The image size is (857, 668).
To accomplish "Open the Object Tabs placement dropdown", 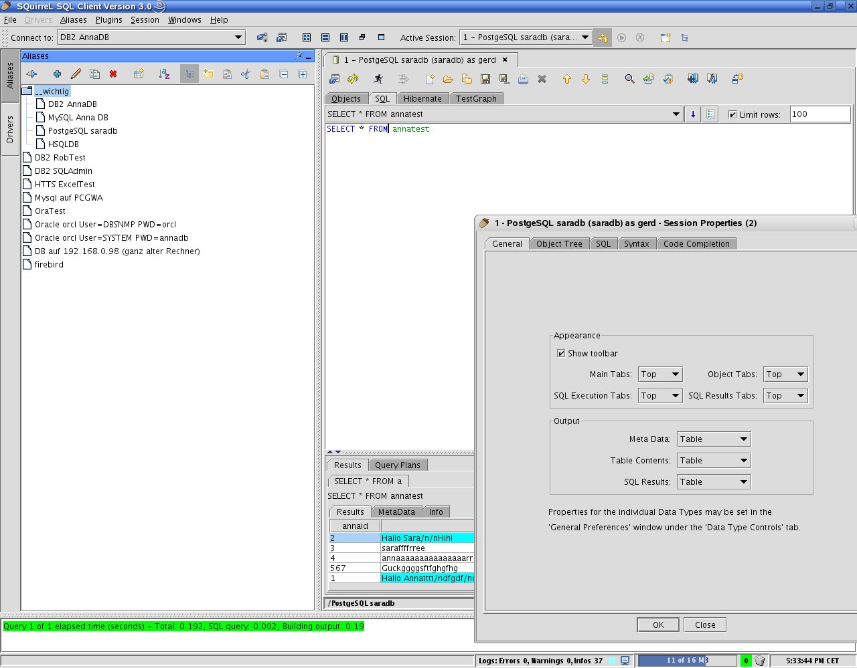I will coord(785,374).
